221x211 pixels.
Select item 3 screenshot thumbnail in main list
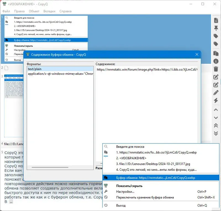[14, 106]
